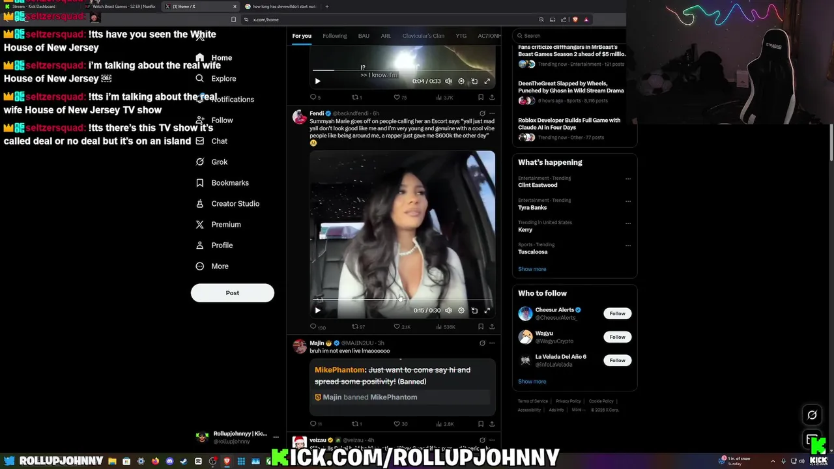
Task: Open Bookmarks in the X sidebar
Action: [222, 183]
